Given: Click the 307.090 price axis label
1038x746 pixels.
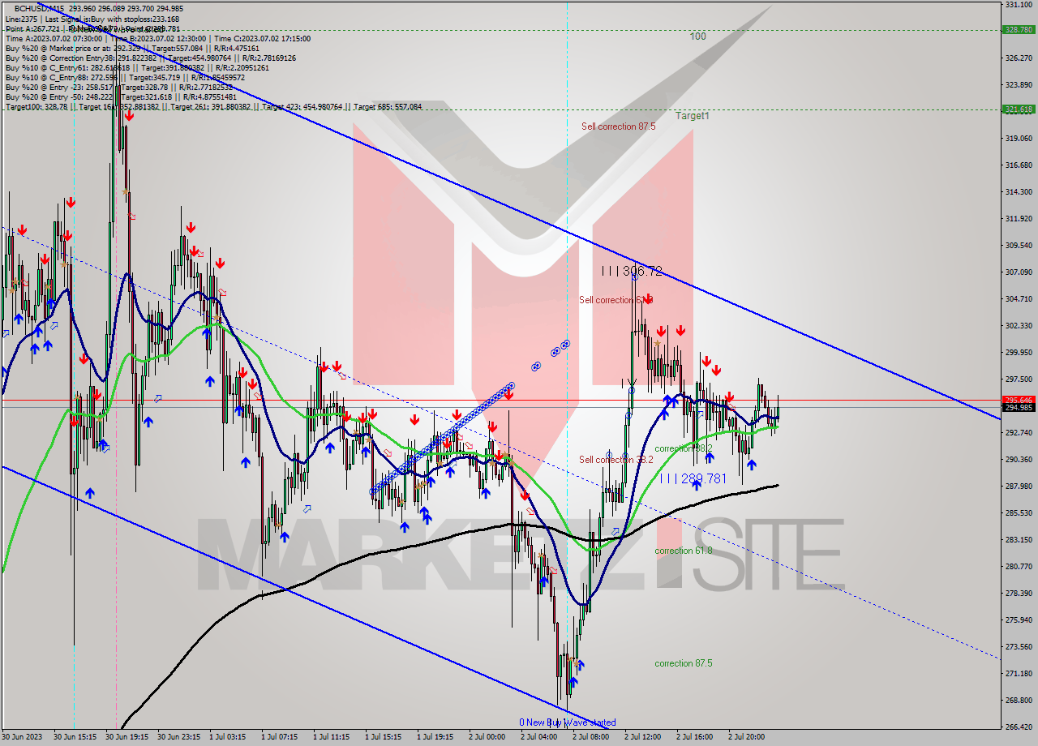Looking at the screenshot, I should 1019,272.
